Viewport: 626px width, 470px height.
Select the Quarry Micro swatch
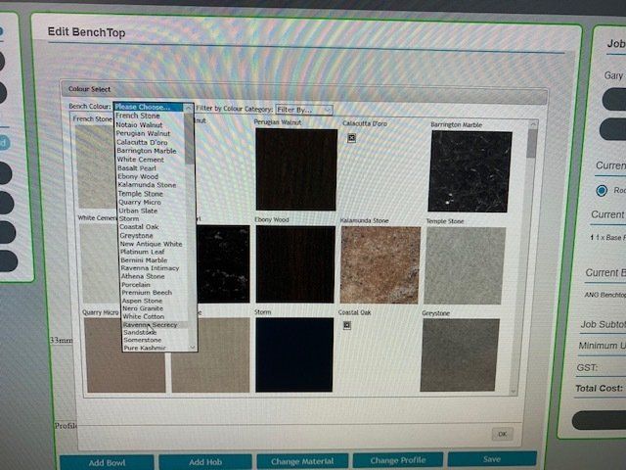[x=125, y=354]
